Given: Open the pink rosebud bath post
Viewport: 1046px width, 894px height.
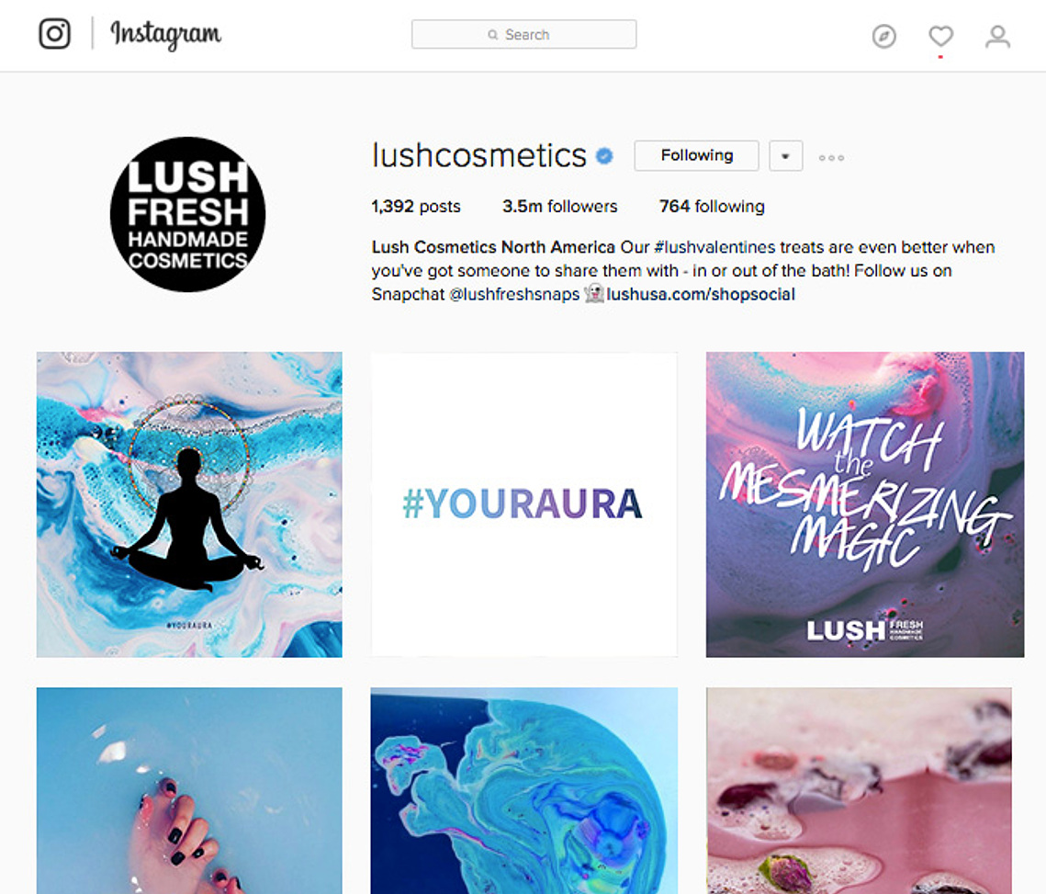Looking at the screenshot, I should [x=859, y=790].
